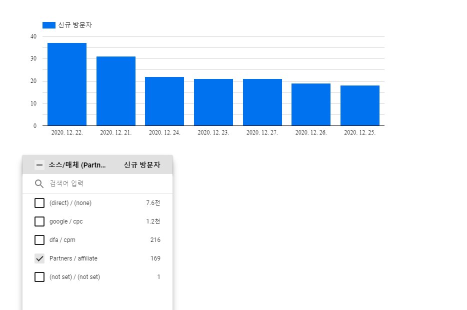Image resolution: width=467 pixels, height=310 pixels.
Task: Click the google / cpc label
Action: [66, 221]
